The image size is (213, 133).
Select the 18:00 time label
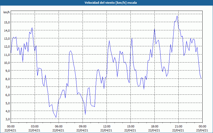point(155,127)
